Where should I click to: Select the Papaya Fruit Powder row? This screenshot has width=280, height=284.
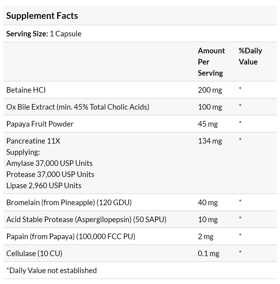click(x=140, y=124)
